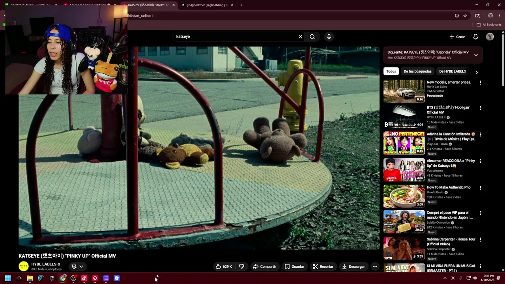
Task: Open the browser tab search icon
Action: point(477,16)
